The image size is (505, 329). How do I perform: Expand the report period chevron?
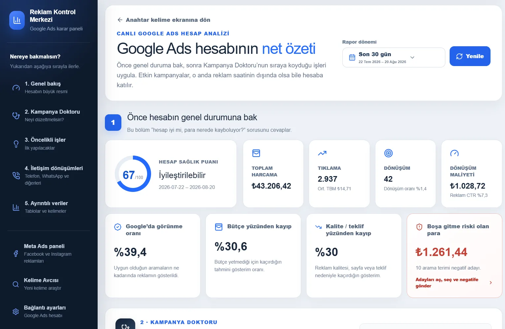click(412, 57)
